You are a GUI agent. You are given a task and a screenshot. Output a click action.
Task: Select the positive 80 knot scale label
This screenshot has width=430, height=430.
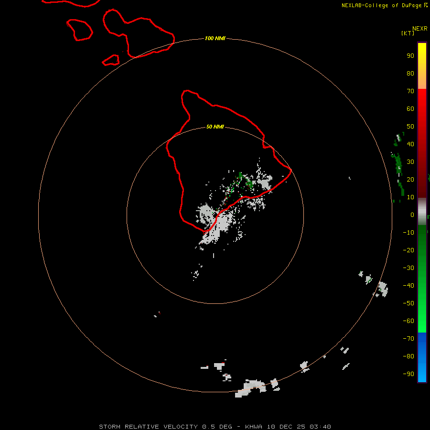[410, 73]
